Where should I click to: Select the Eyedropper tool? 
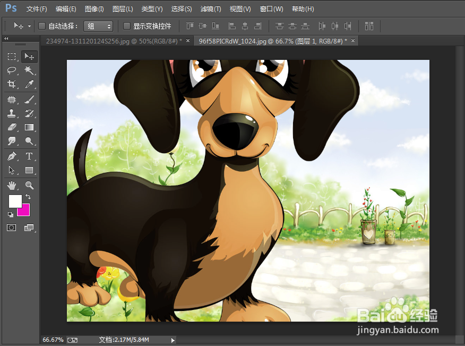point(29,84)
